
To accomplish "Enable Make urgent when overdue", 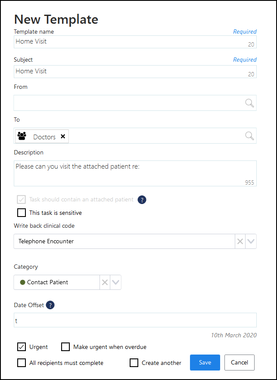I will [x=65, y=347].
